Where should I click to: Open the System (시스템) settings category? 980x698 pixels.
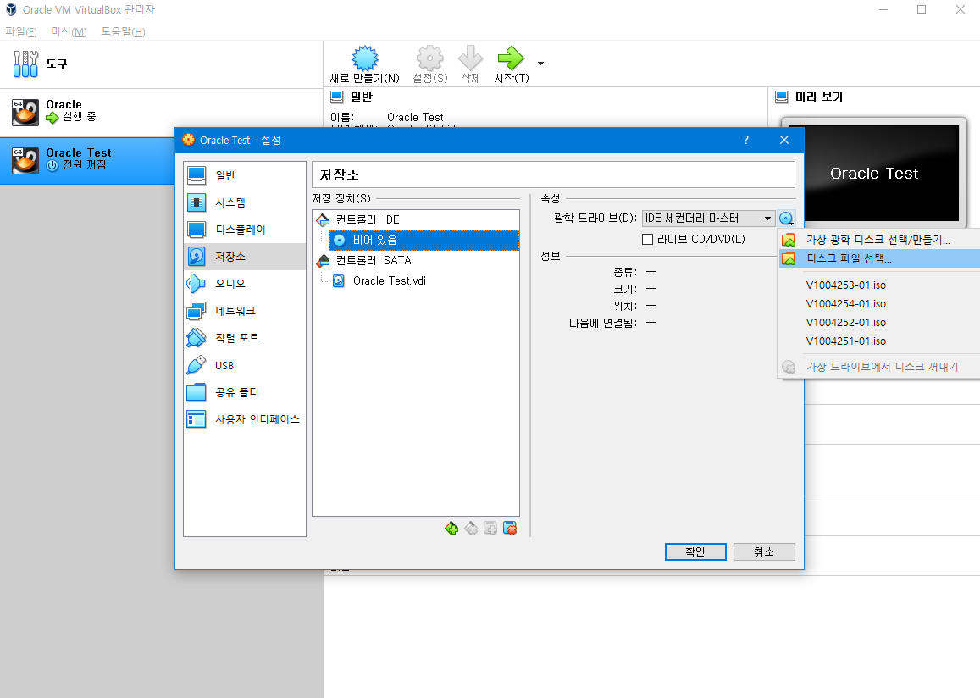245,202
